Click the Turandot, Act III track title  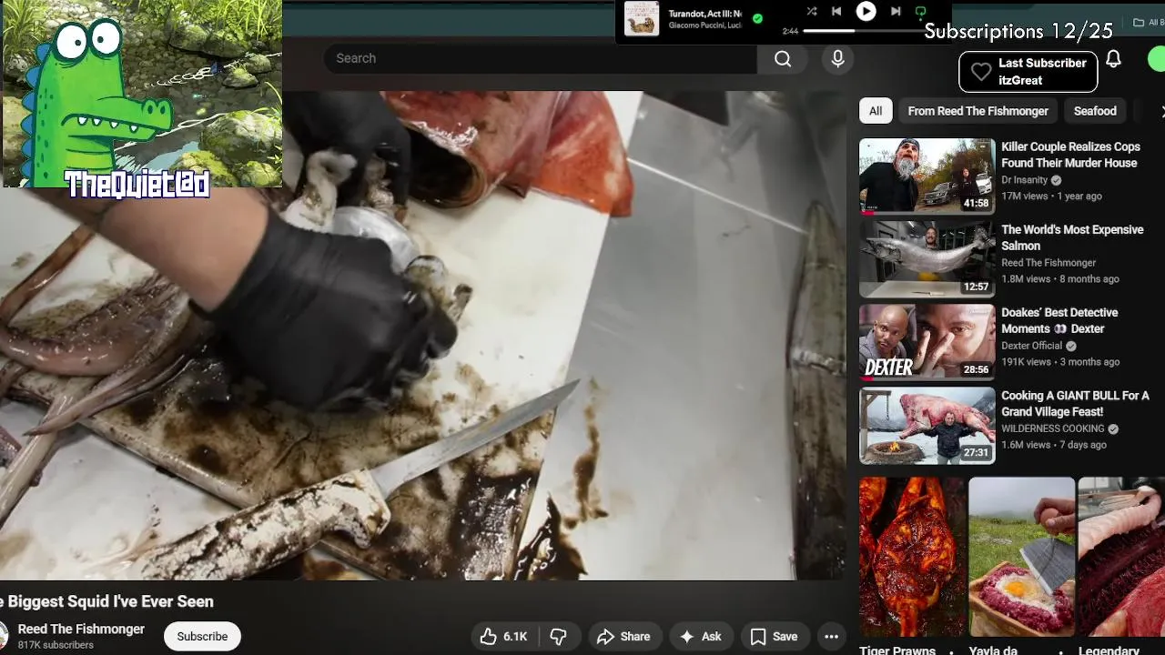(x=705, y=14)
